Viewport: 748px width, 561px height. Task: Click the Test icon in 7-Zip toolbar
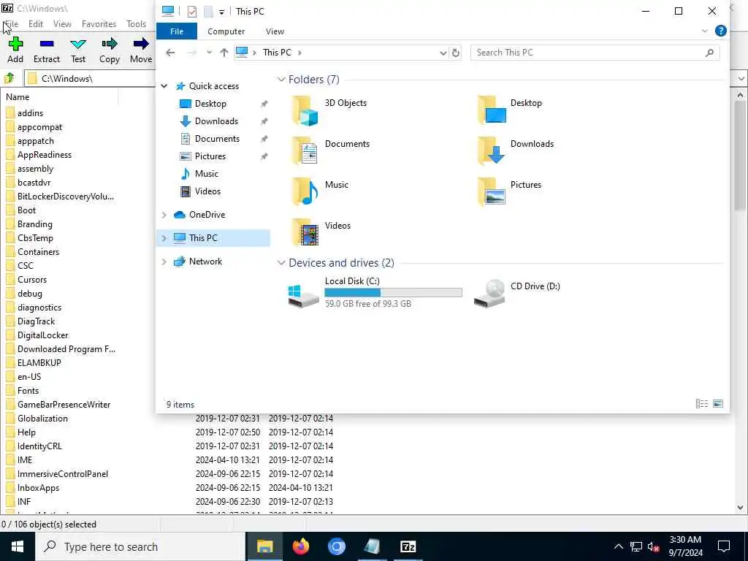click(77, 45)
